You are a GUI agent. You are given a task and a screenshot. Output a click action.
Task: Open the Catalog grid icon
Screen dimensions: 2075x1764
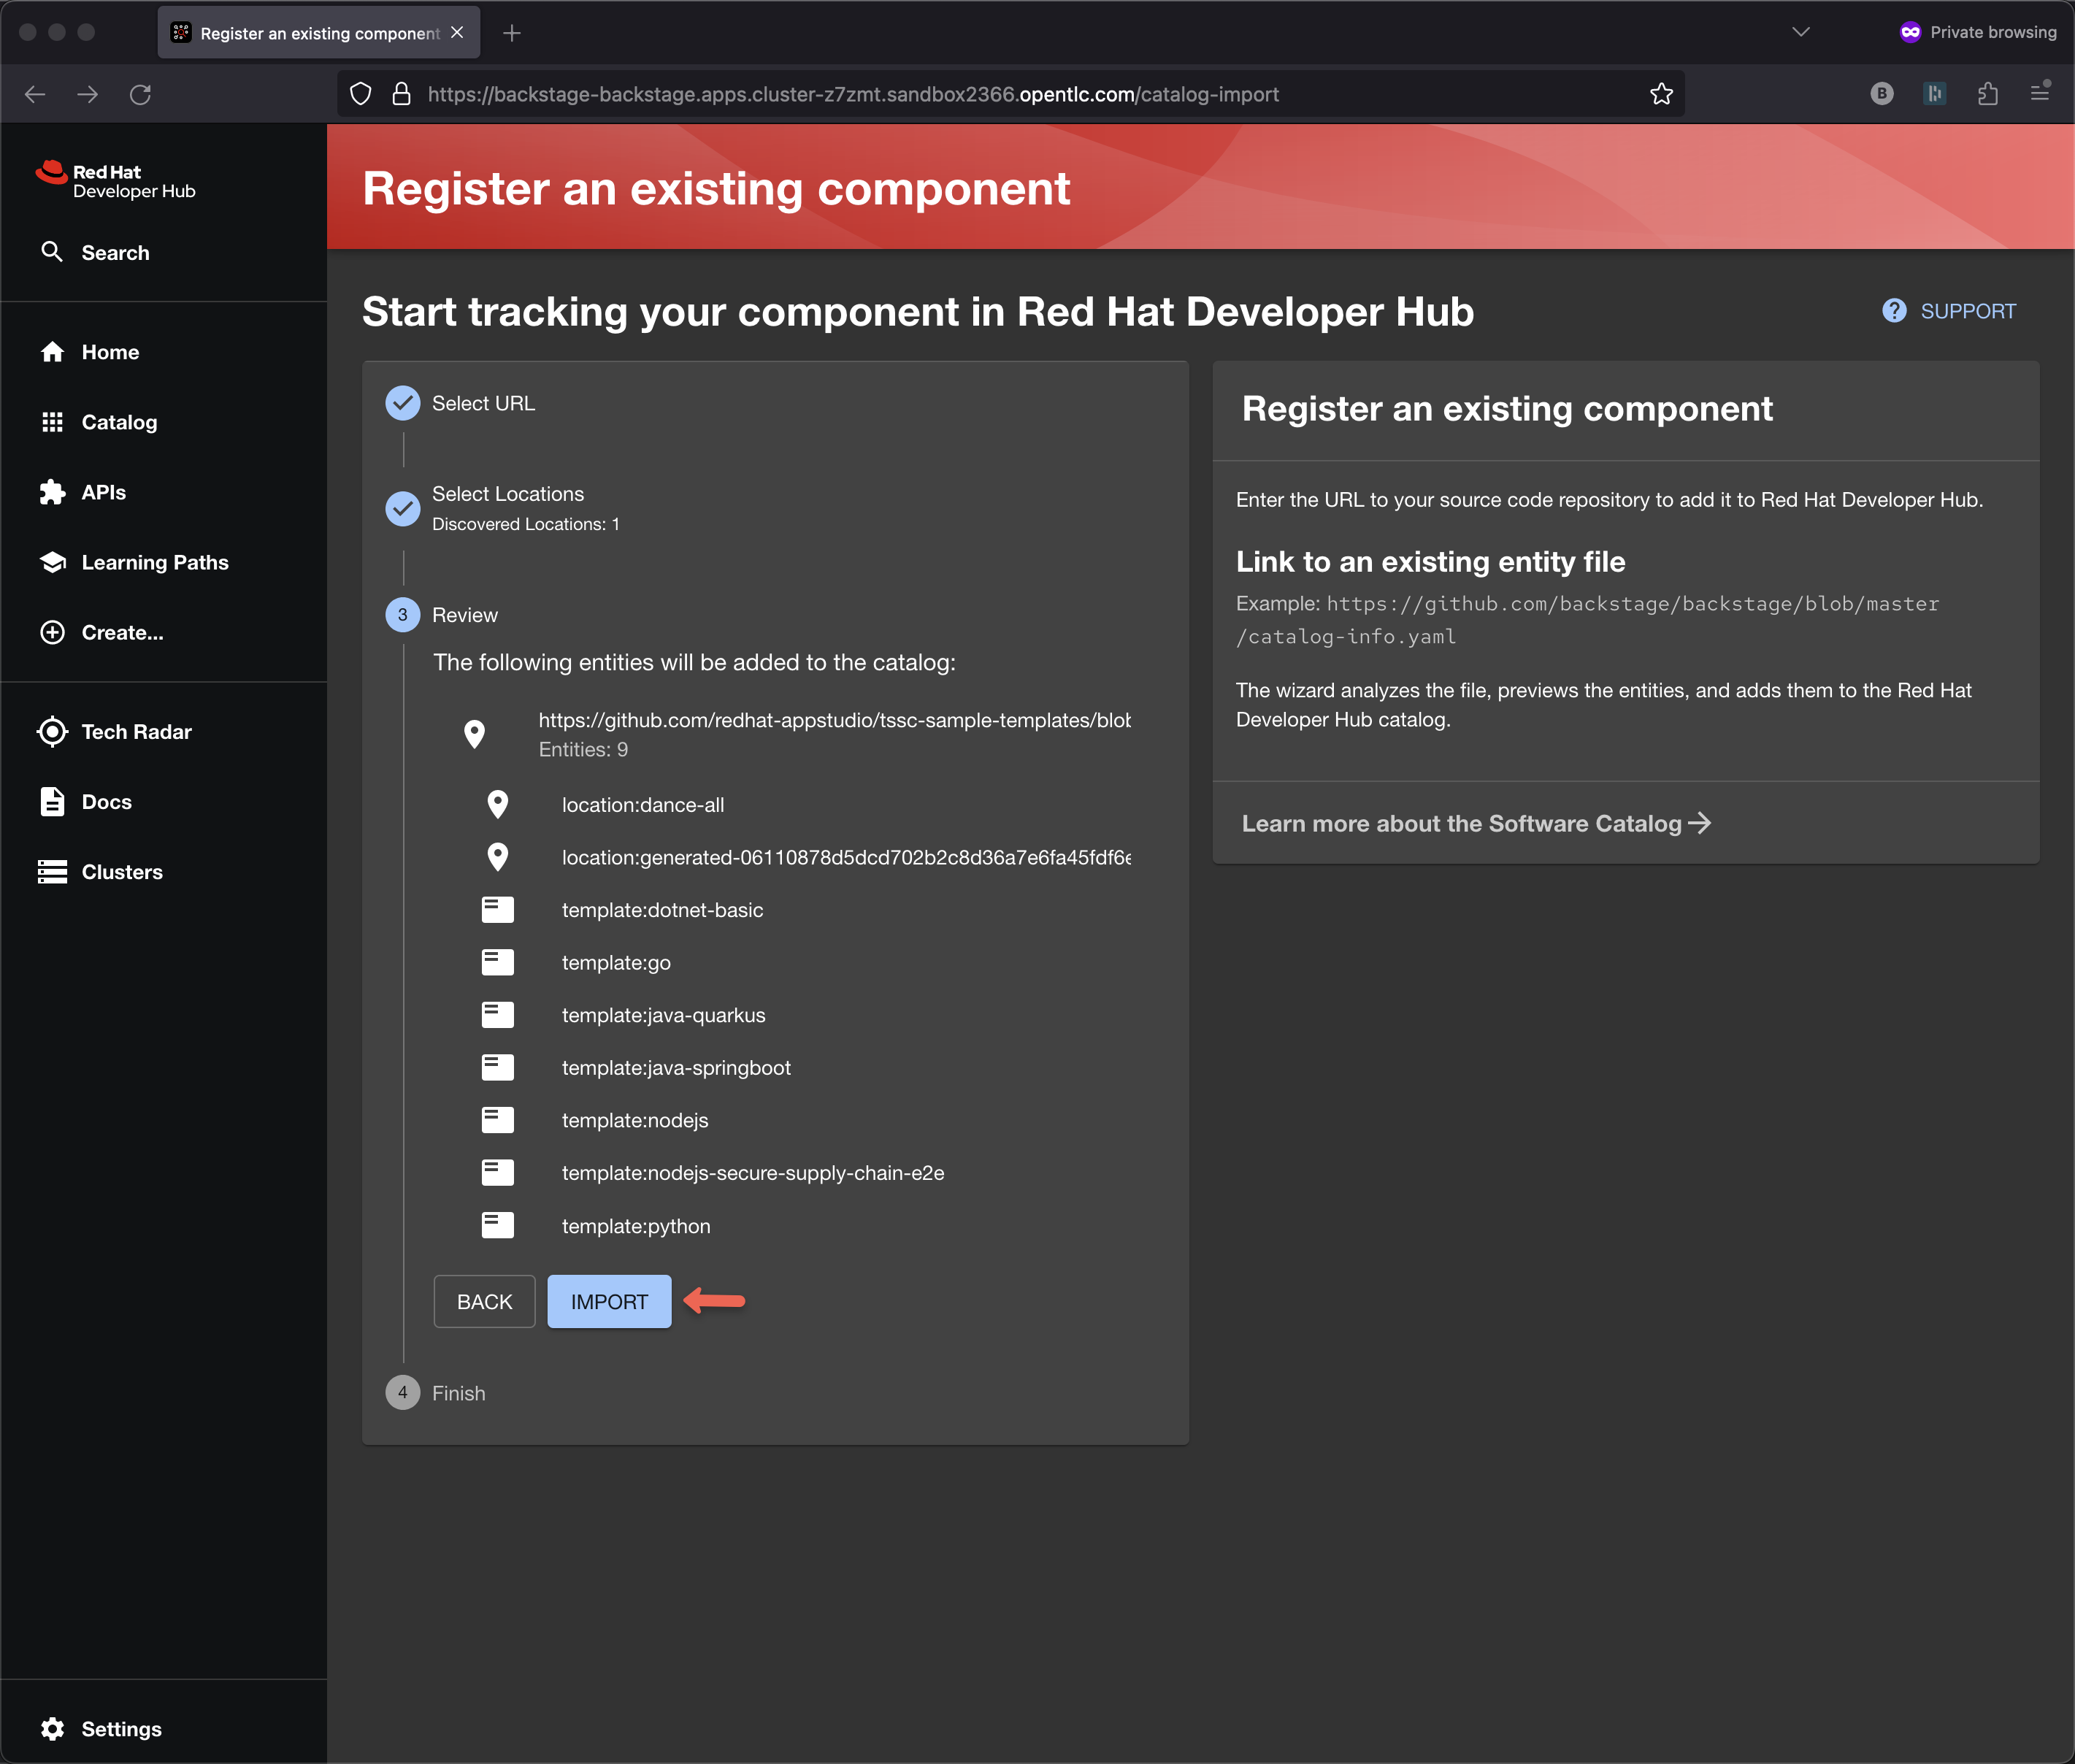pos(52,422)
